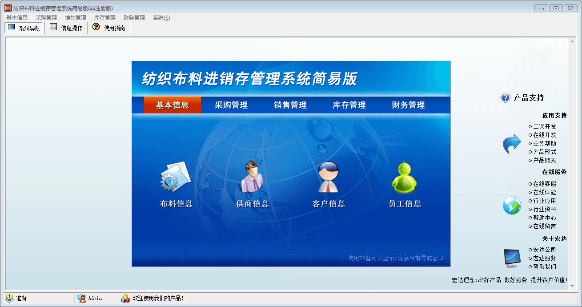
Task: Switch to the 财务管理 navigation tab
Action: click(x=409, y=105)
